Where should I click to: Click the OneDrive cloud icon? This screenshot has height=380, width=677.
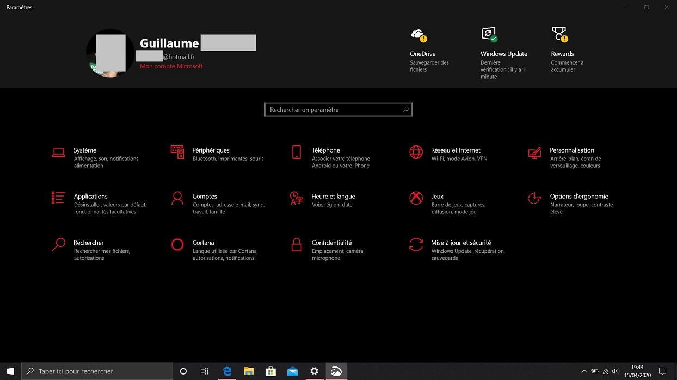tap(418, 35)
